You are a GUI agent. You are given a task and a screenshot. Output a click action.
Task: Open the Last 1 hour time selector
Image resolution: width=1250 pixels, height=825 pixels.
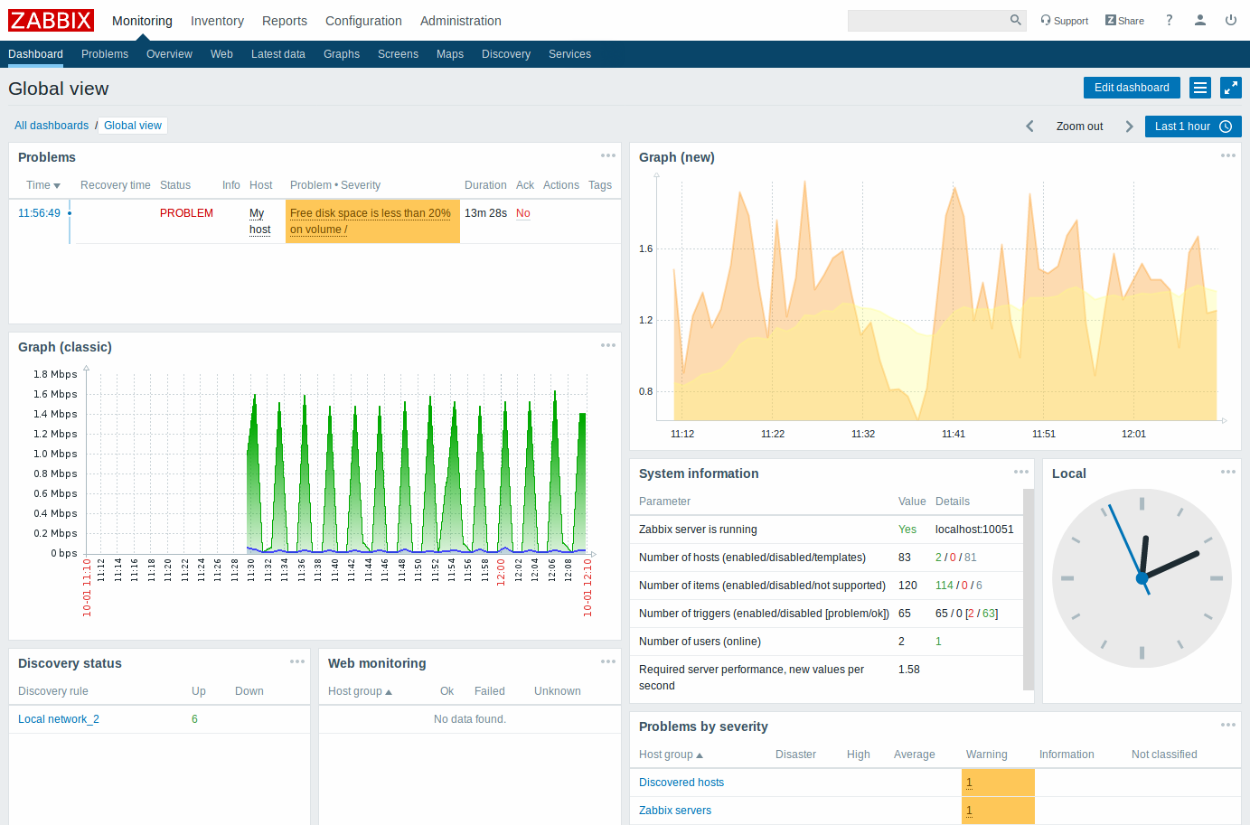(1193, 127)
